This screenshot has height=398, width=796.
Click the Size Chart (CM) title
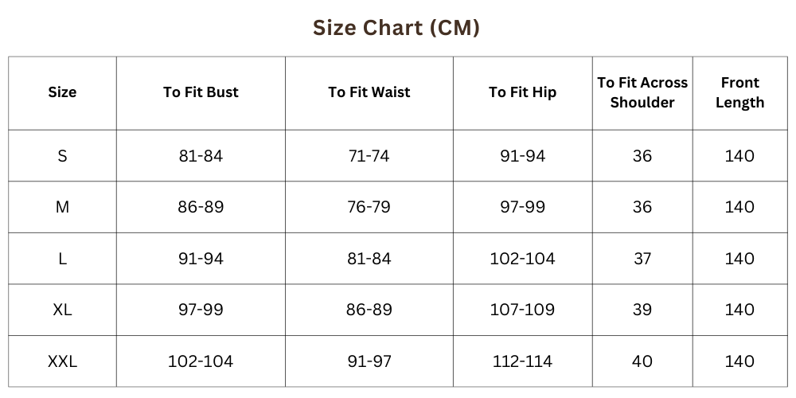(x=396, y=28)
